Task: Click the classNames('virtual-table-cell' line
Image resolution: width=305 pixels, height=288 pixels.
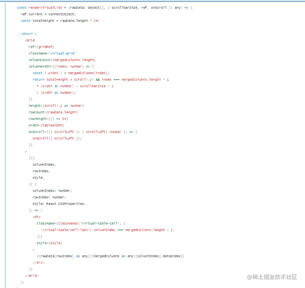Action: [81, 223]
